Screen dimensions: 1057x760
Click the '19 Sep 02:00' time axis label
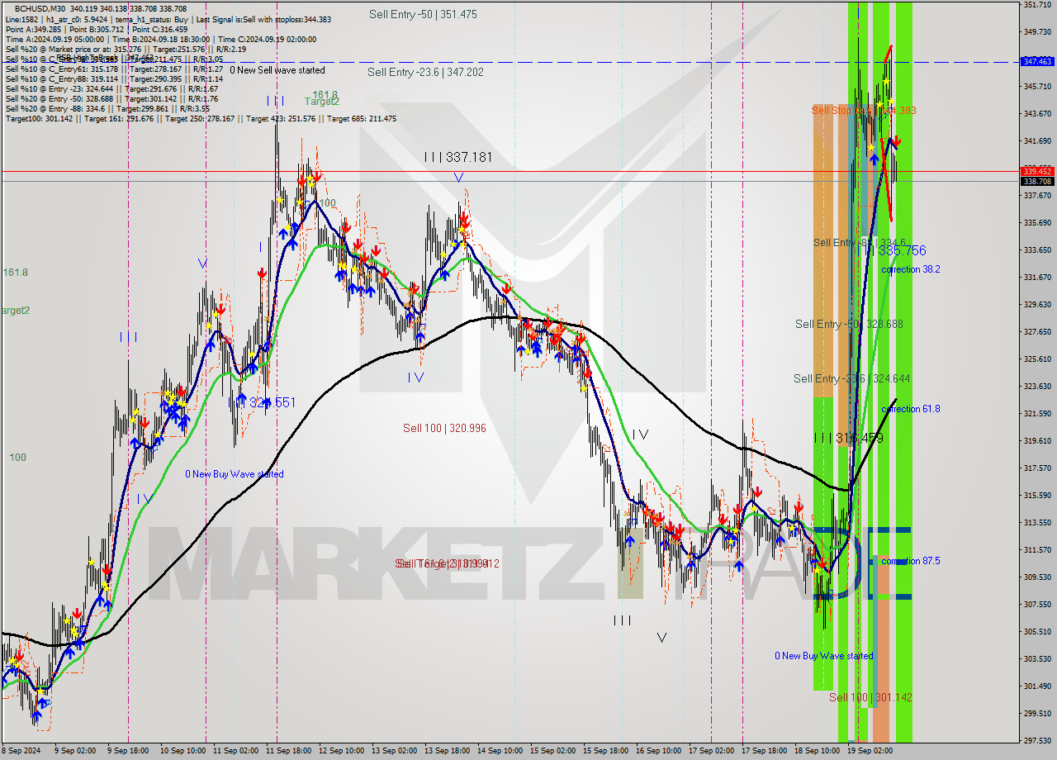tap(870, 751)
